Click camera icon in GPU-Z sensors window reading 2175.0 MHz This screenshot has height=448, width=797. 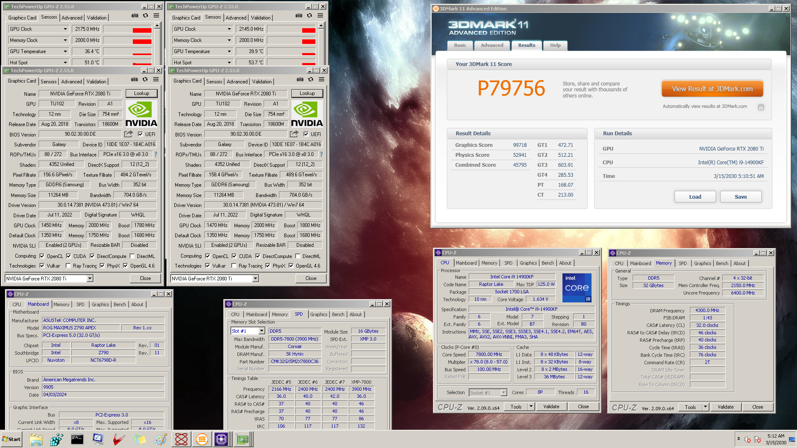(135, 15)
